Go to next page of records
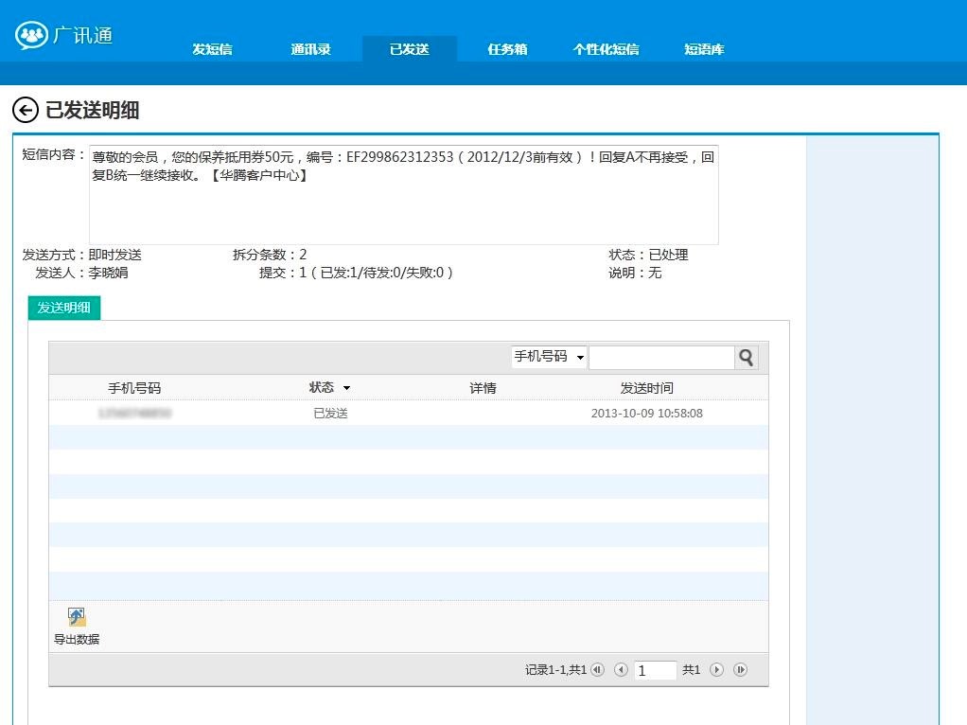 click(716, 670)
